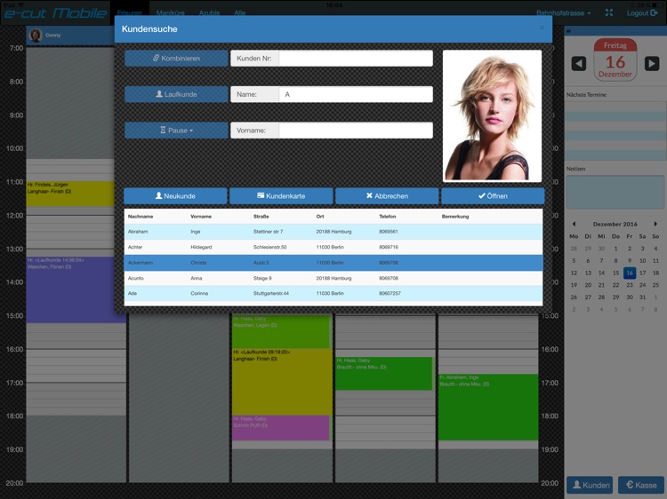Click the Vorname column header
Image resolution: width=667 pixels, height=499 pixels.
click(x=201, y=216)
